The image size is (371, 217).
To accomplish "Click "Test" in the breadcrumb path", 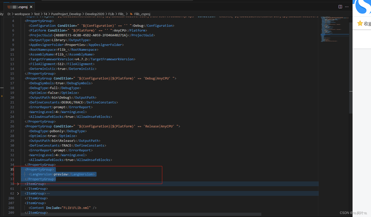I will (37, 14).
